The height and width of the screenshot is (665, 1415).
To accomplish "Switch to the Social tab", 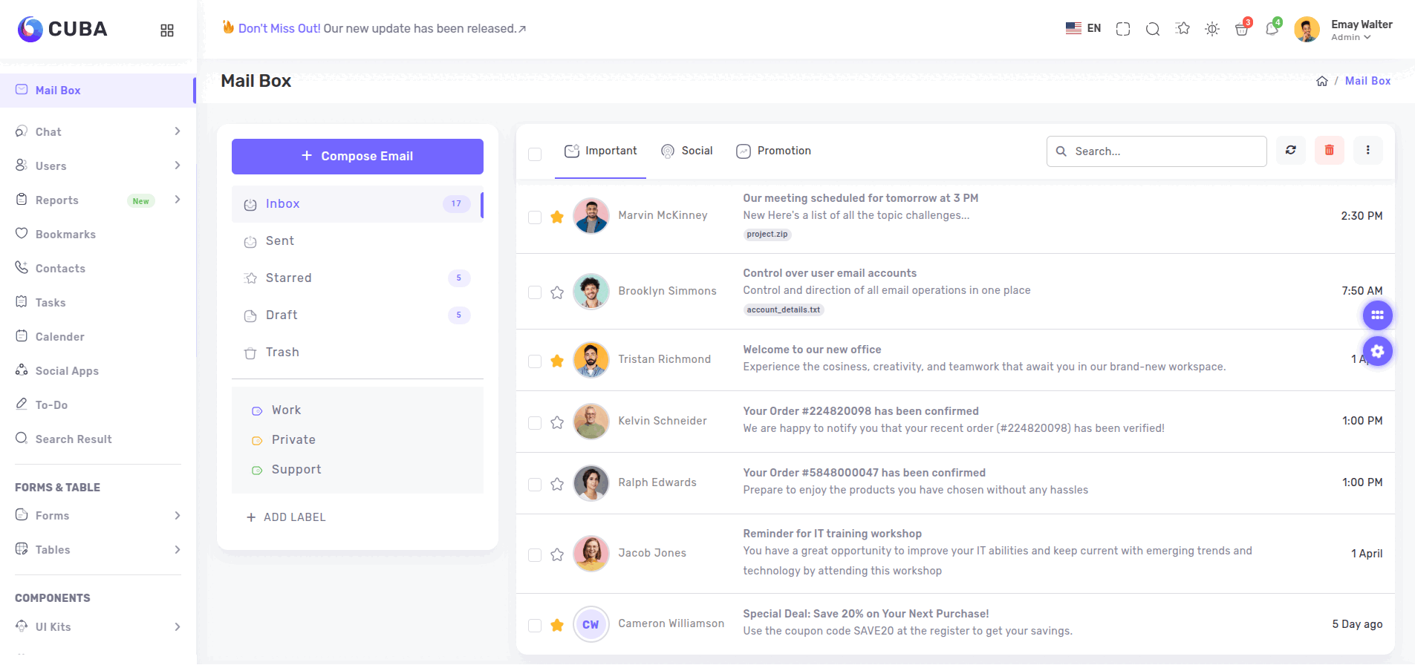I will 687,151.
